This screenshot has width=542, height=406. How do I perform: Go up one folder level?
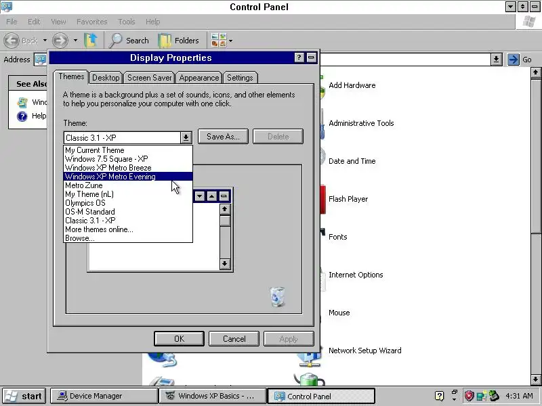pyautogui.click(x=91, y=41)
